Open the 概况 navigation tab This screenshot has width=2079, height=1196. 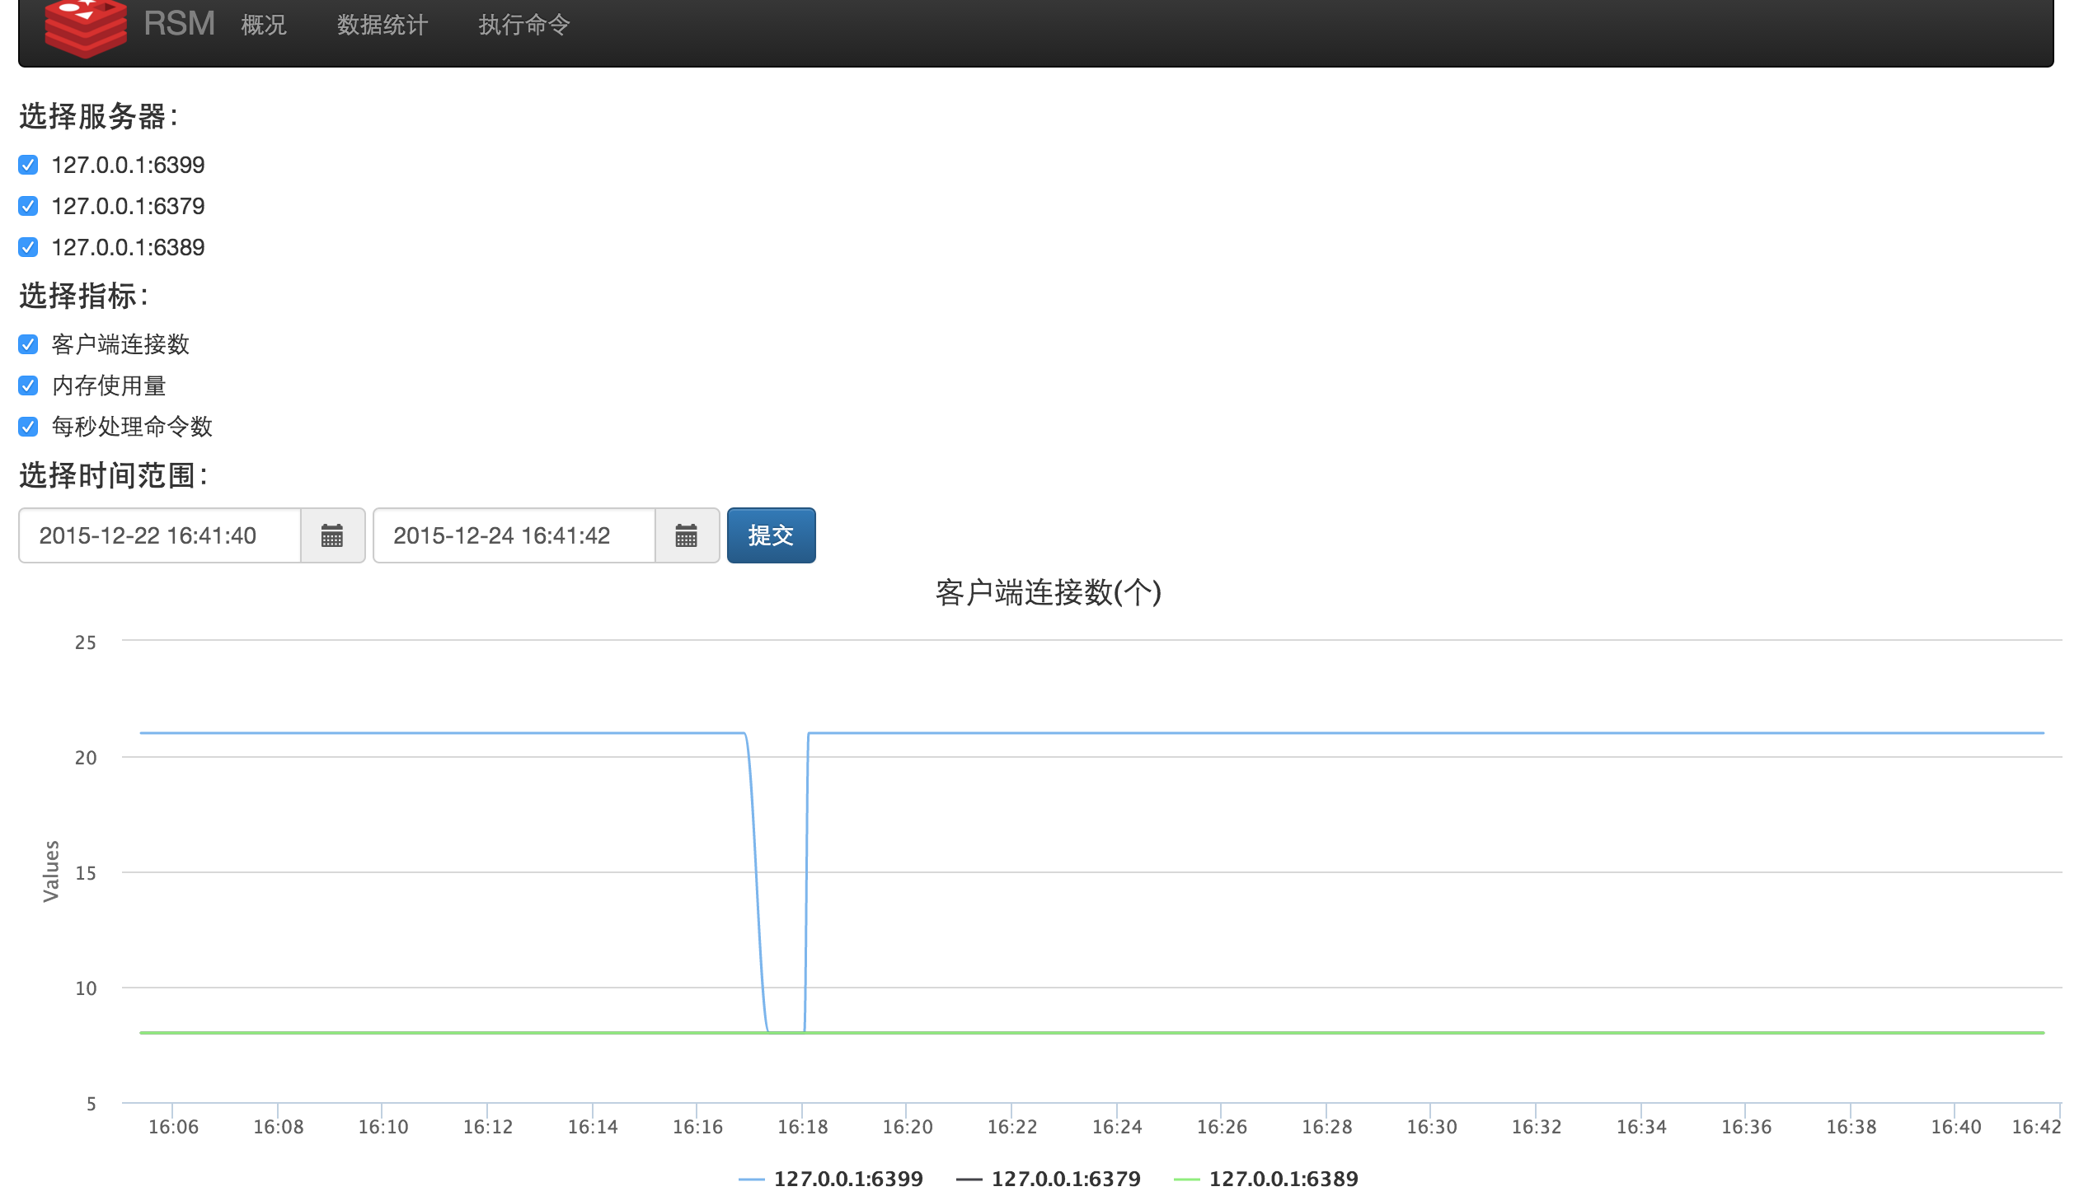click(264, 26)
